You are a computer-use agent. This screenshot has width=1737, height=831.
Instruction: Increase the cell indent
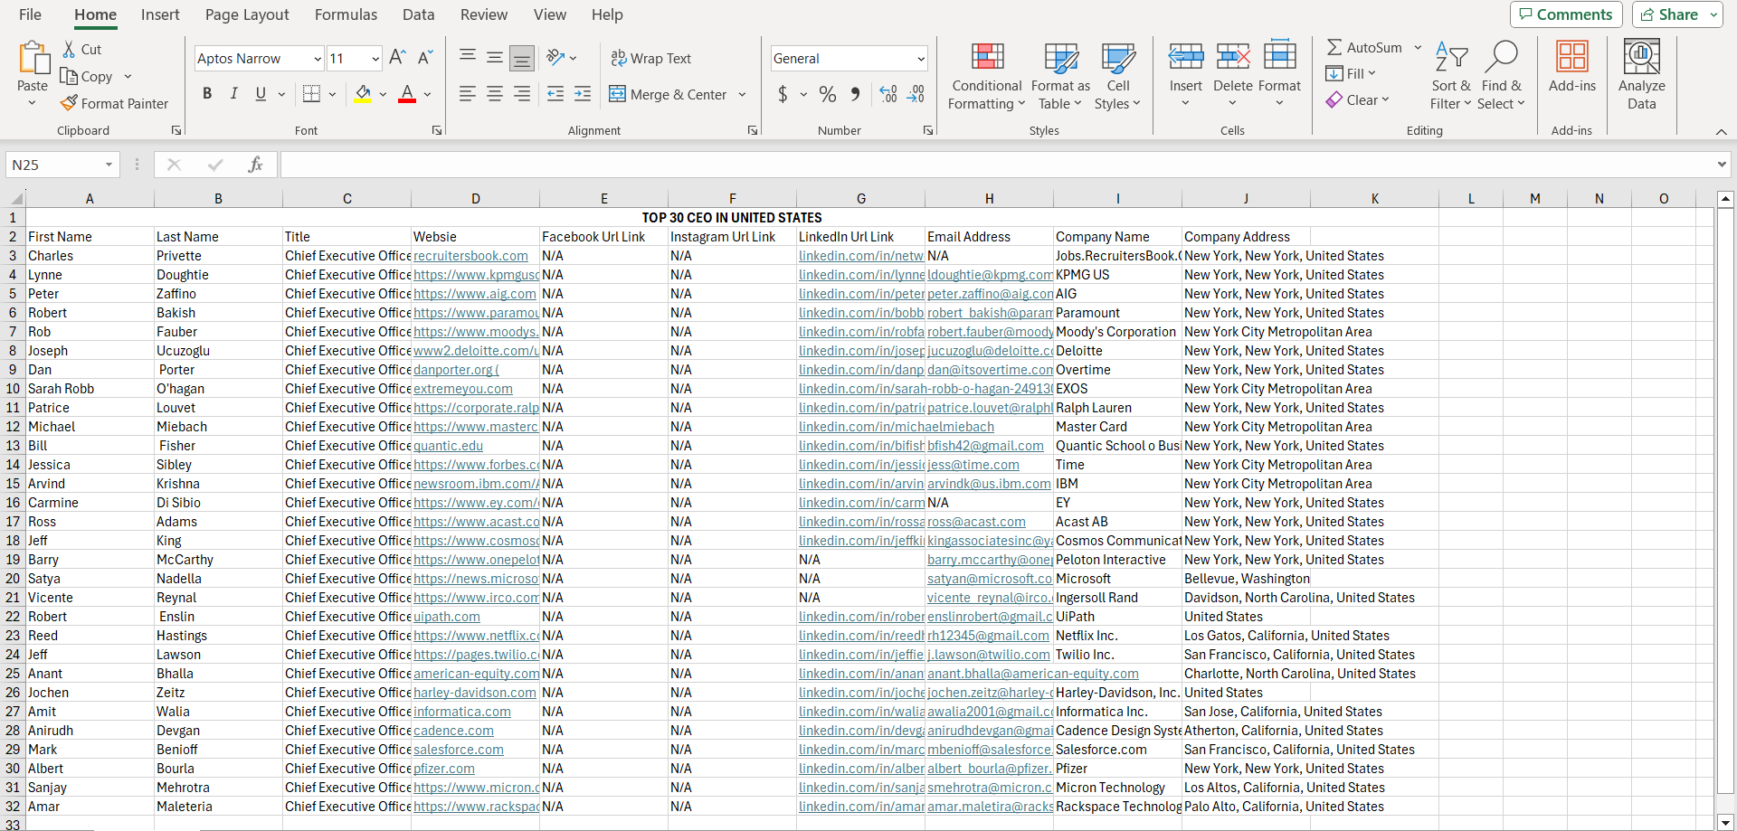coord(583,94)
